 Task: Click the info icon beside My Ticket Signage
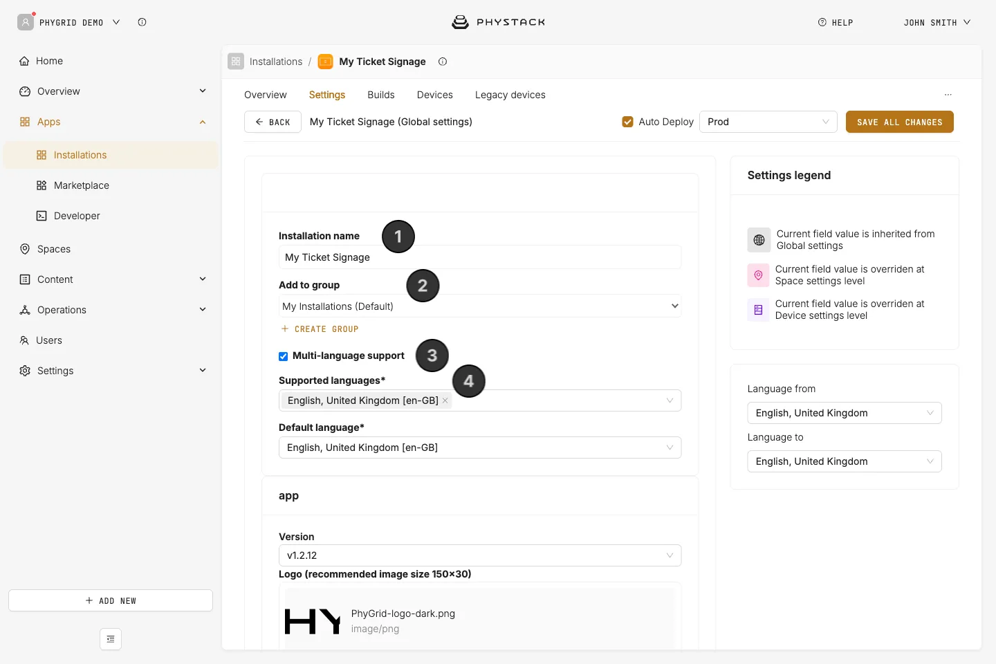pos(443,62)
